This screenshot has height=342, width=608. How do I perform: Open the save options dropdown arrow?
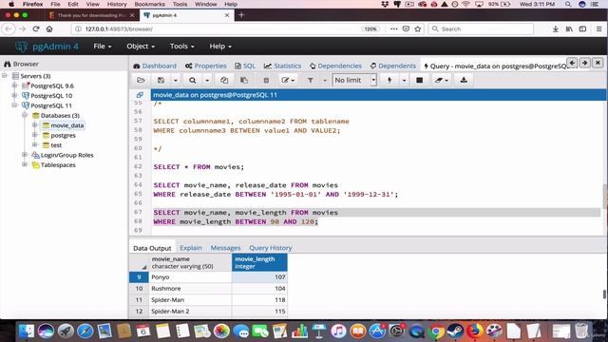tap(175, 80)
